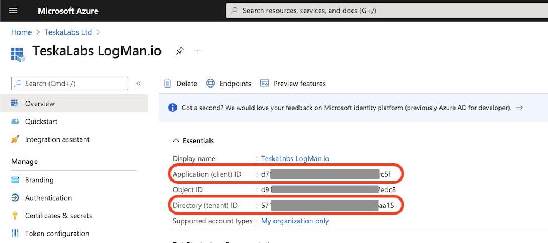Click the info icon in the feedback banner
The width and height of the screenshot is (548, 243).
click(x=173, y=108)
